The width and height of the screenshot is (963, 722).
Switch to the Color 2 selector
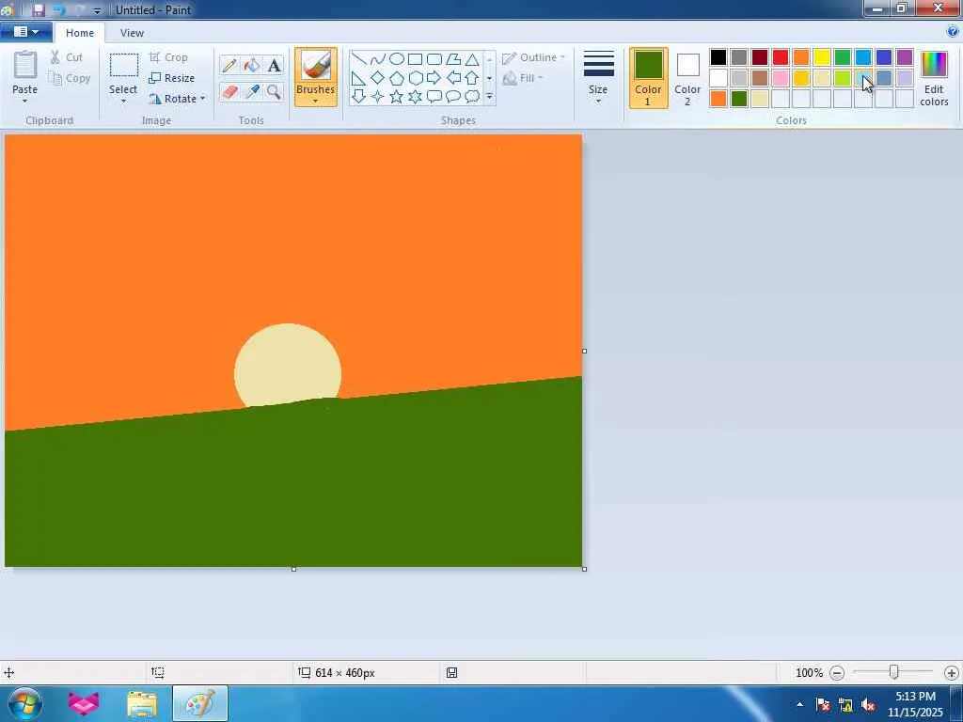pyautogui.click(x=687, y=77)
